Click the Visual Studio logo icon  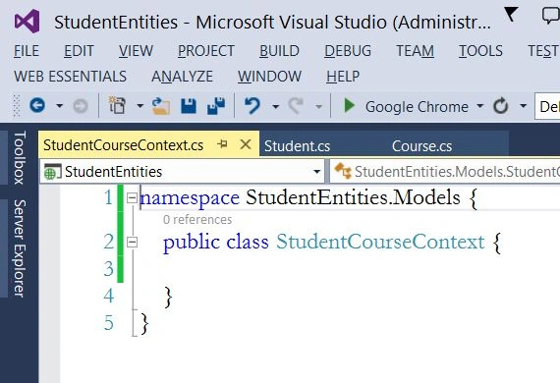pos(28,21)
